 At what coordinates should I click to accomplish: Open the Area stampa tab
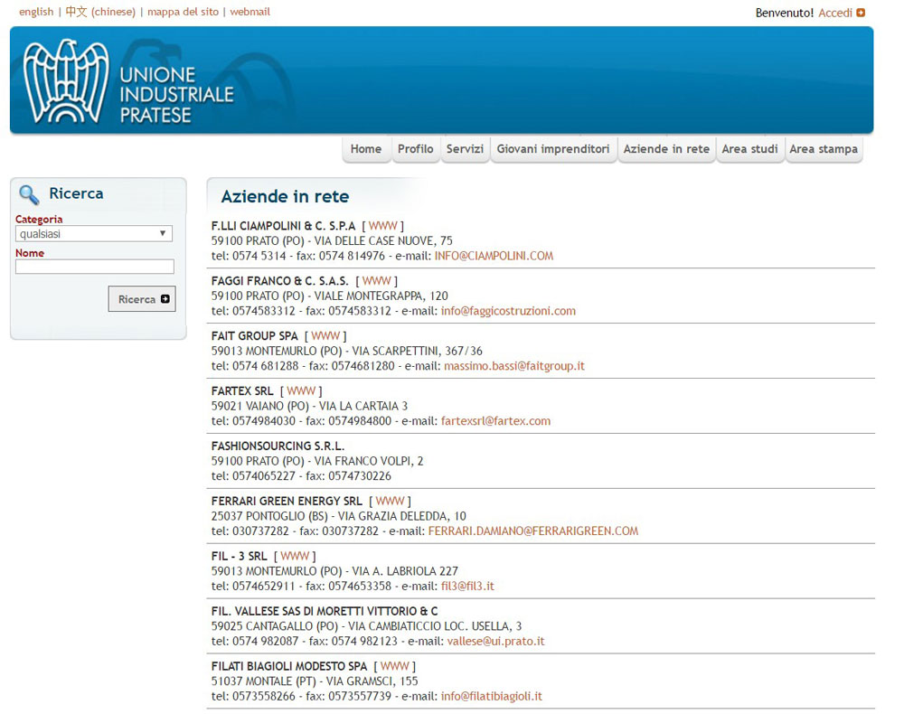(824, 149)
